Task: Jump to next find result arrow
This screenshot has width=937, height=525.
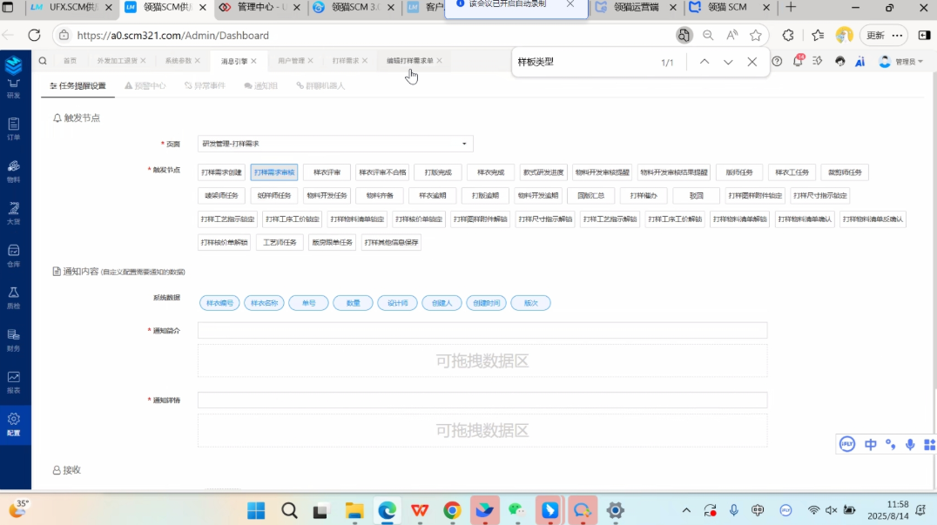Action: click(x=728, y=62)
